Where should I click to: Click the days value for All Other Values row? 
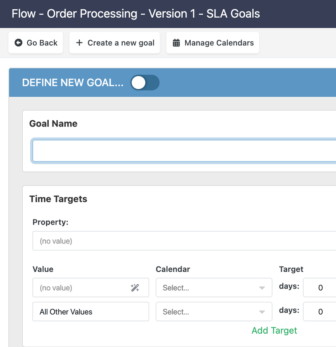pyautogui.click(x=320, y=311)
